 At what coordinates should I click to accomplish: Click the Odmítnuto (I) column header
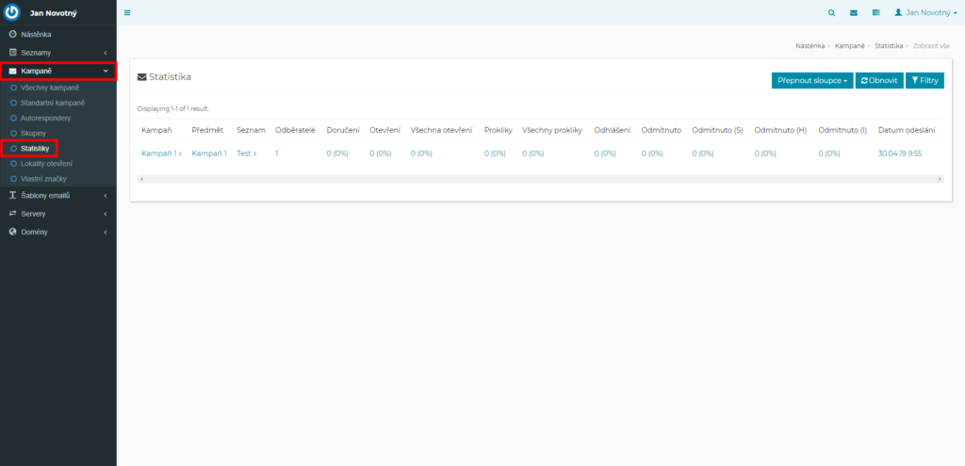coord(842,130)
